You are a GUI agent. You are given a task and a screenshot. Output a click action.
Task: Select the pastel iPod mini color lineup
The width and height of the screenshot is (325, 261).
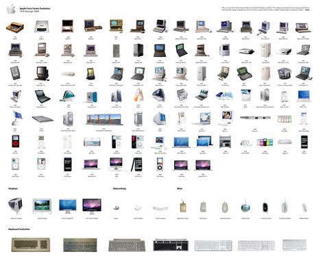click(285, 119)
